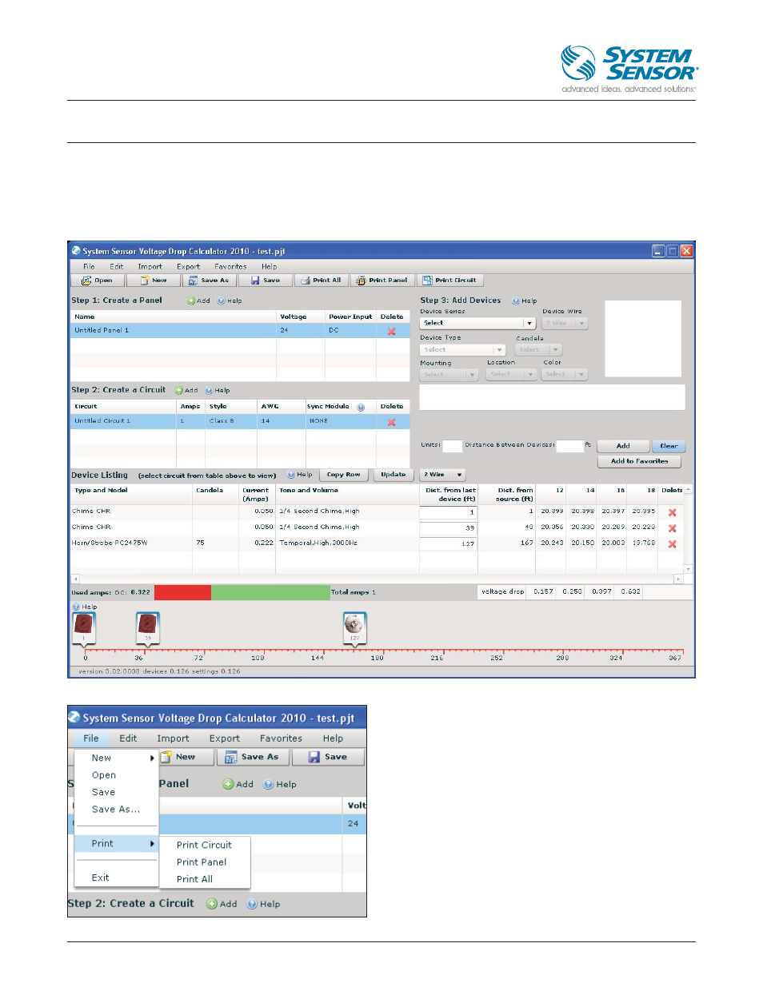Image resolution: width=763 pixels, height=987 pixels.
Task: Delete the Chime CHR row with distance 39
Action: point(673,528)
